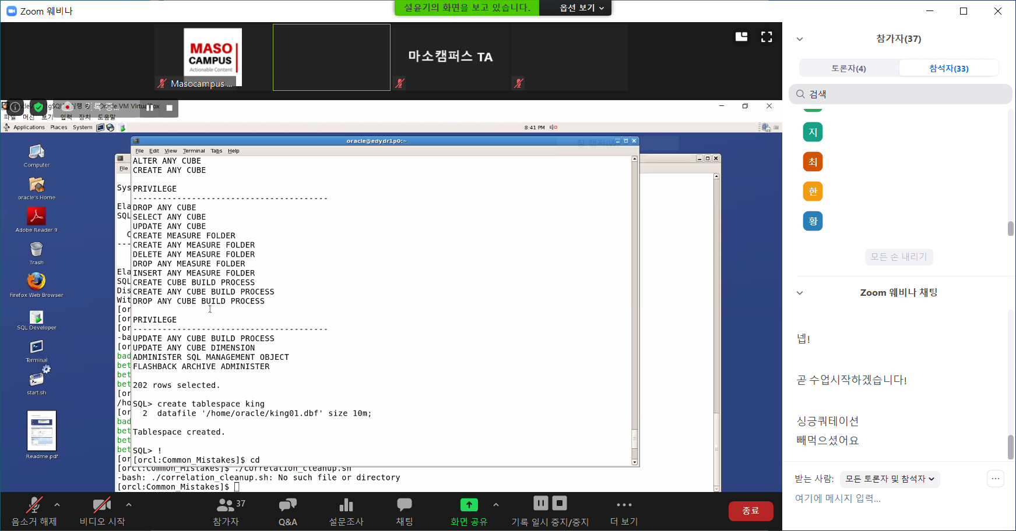Open the Q&A panel
Image resolution: width=1016 pixels, height=531 pixels.
(x=287, y=505)
